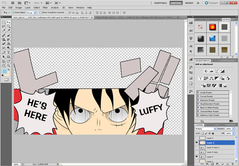Viewport: 239px width, 166px height.
Task: Add a Color Balance adjustment
Action: 211,79
